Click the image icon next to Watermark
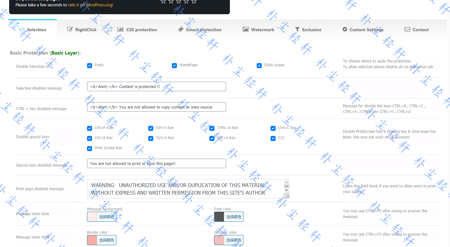Viewport: 450px width, 247px height. tap(246, 29)
